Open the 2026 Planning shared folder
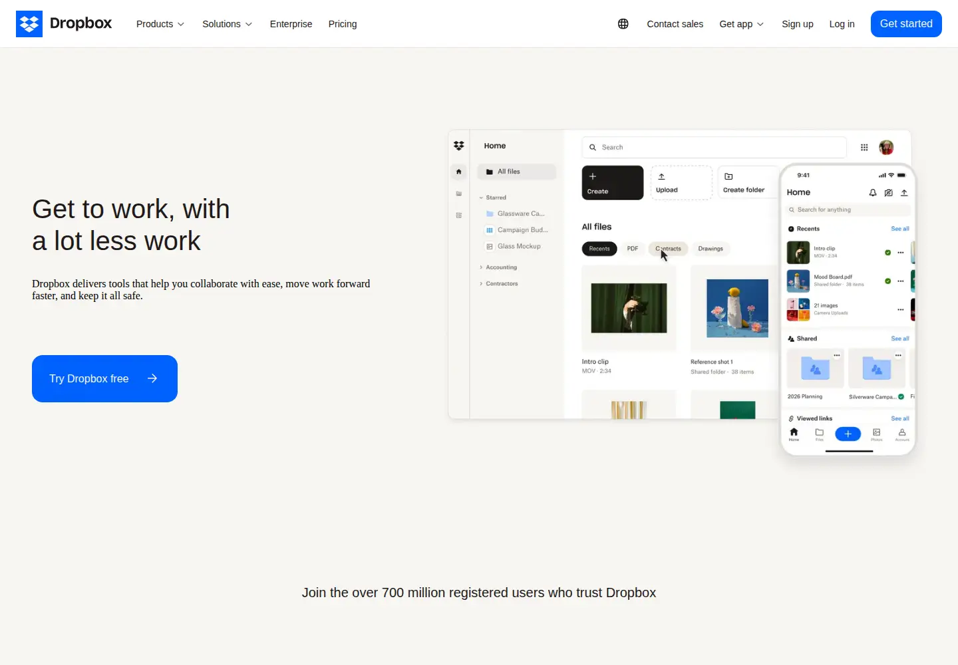 point(815,374)
